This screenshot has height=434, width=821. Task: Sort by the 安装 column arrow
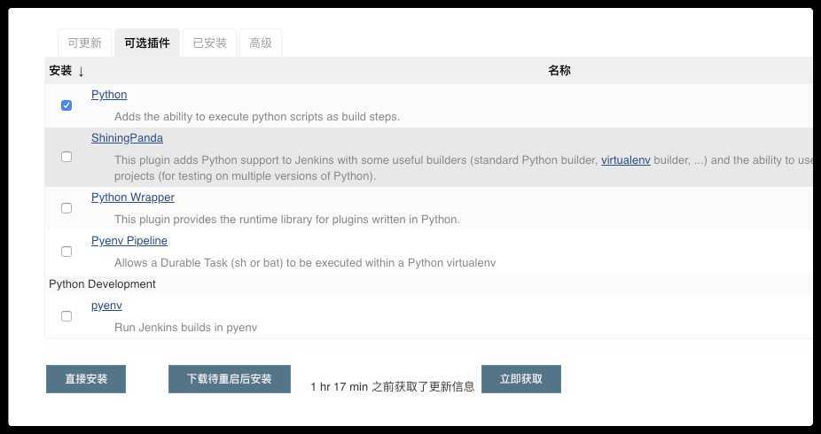(x=82, y=71)
